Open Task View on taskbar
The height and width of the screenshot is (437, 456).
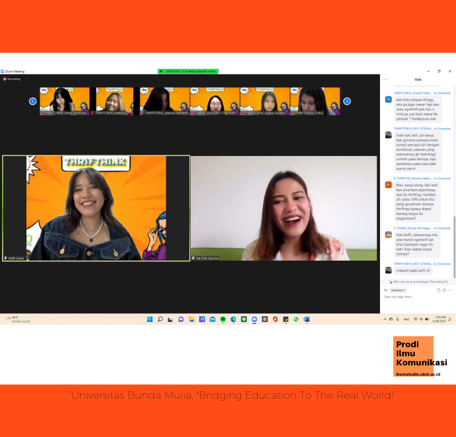tap(170, 319)
